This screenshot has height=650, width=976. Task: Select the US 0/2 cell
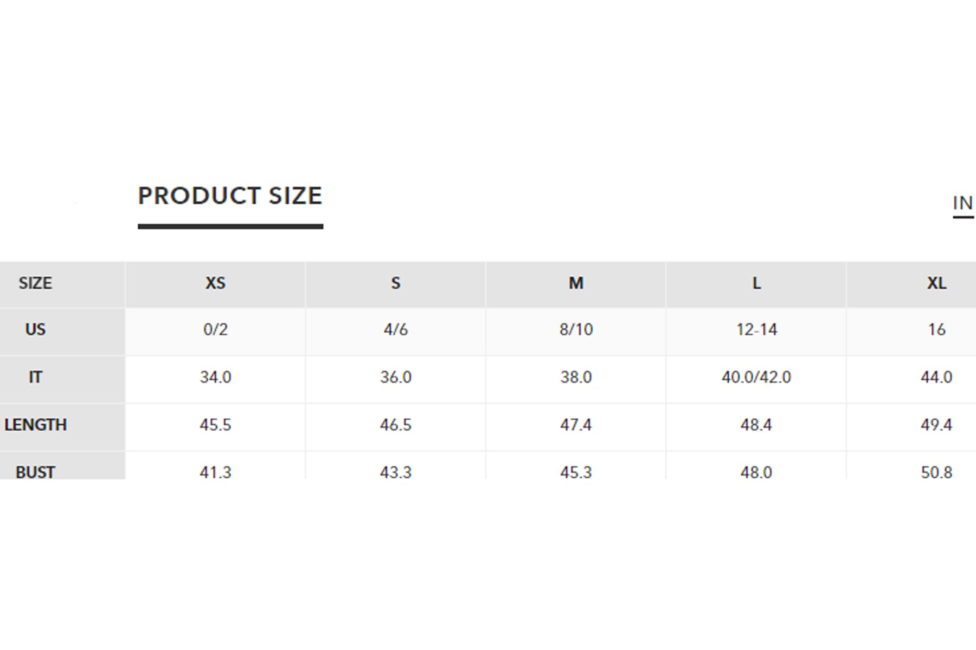[215, 330]
